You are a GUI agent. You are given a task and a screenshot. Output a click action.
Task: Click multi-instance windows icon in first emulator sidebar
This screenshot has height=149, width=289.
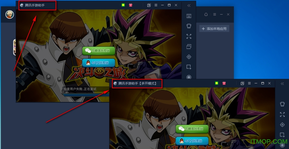(189, 47)
